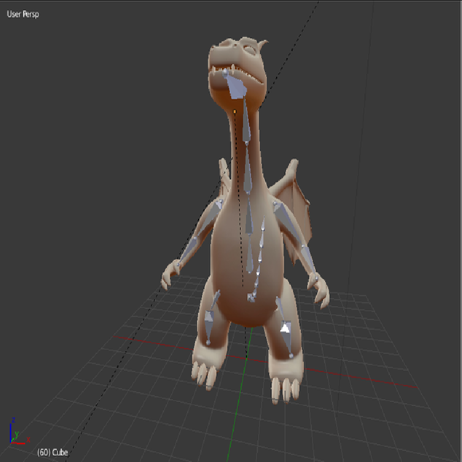Screen dimensions: 462x462
Task: Select the small hip bone on the belly
Action: (251, 297)
